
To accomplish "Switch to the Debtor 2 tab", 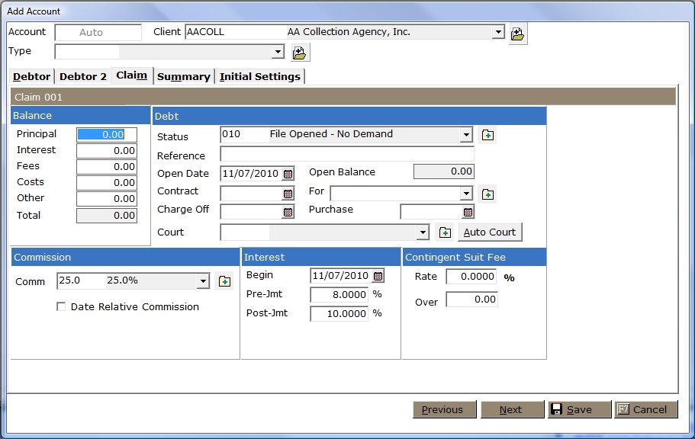I will [83, 76].
